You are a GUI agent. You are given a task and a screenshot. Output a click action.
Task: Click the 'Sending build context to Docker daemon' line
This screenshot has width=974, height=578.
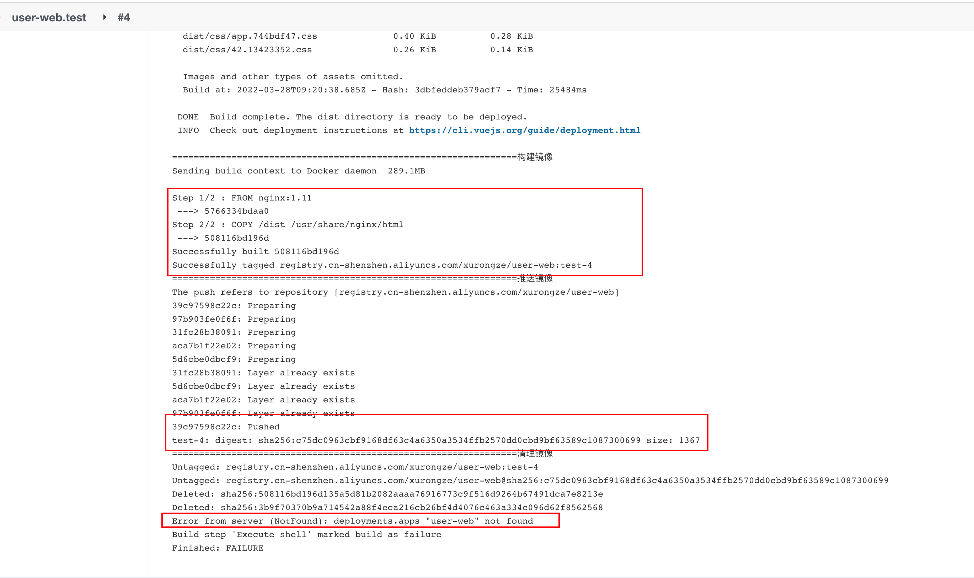tap(299, 171)
